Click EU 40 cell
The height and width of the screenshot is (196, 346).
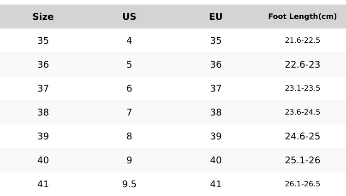(x=216, y=160)
